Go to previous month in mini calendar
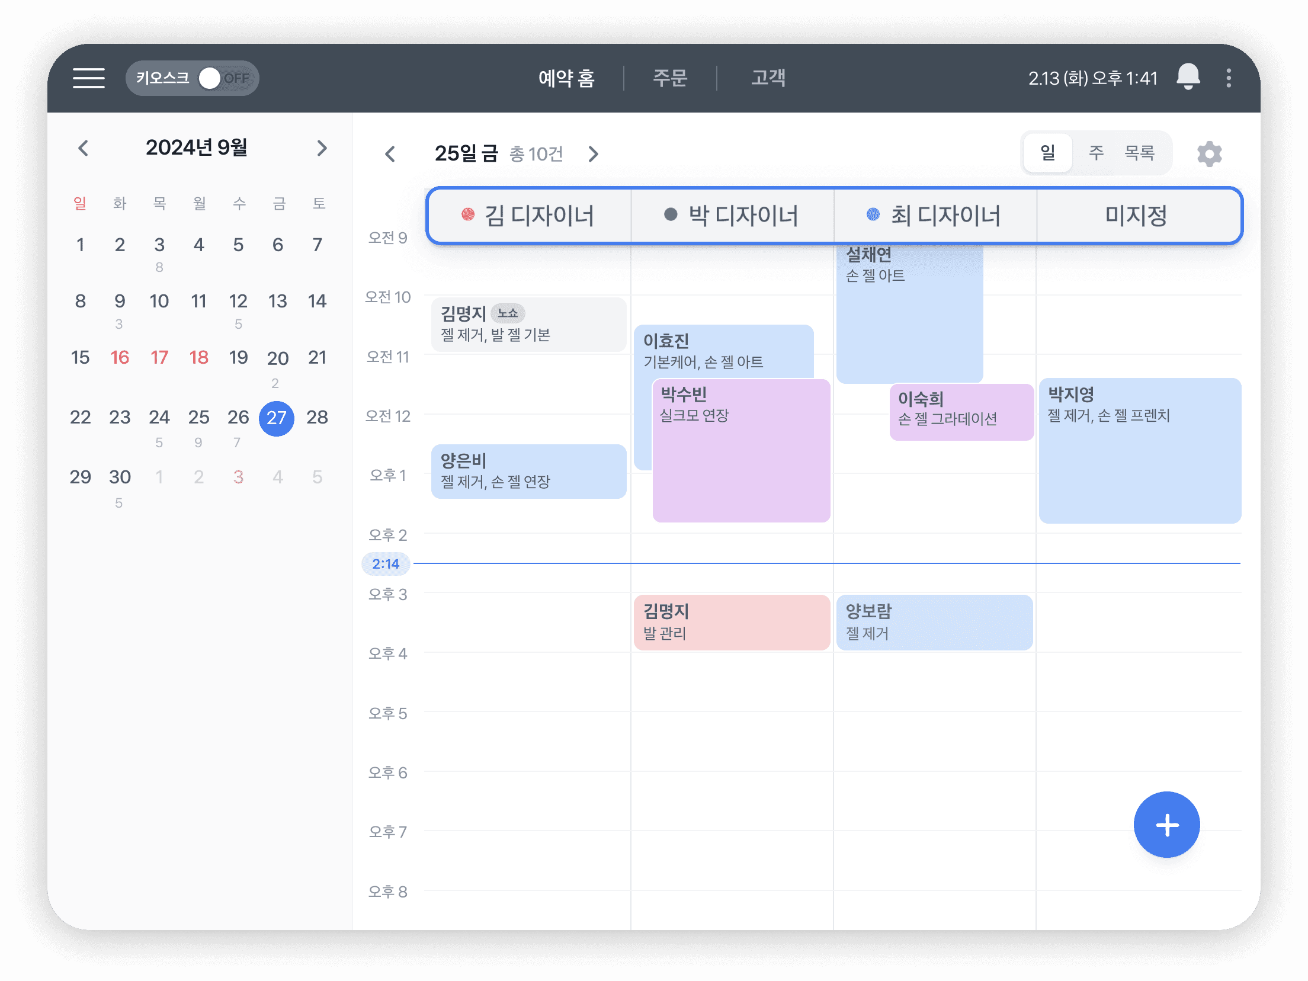The height and width of the screenshot is (981, 1308). point(84,148)
